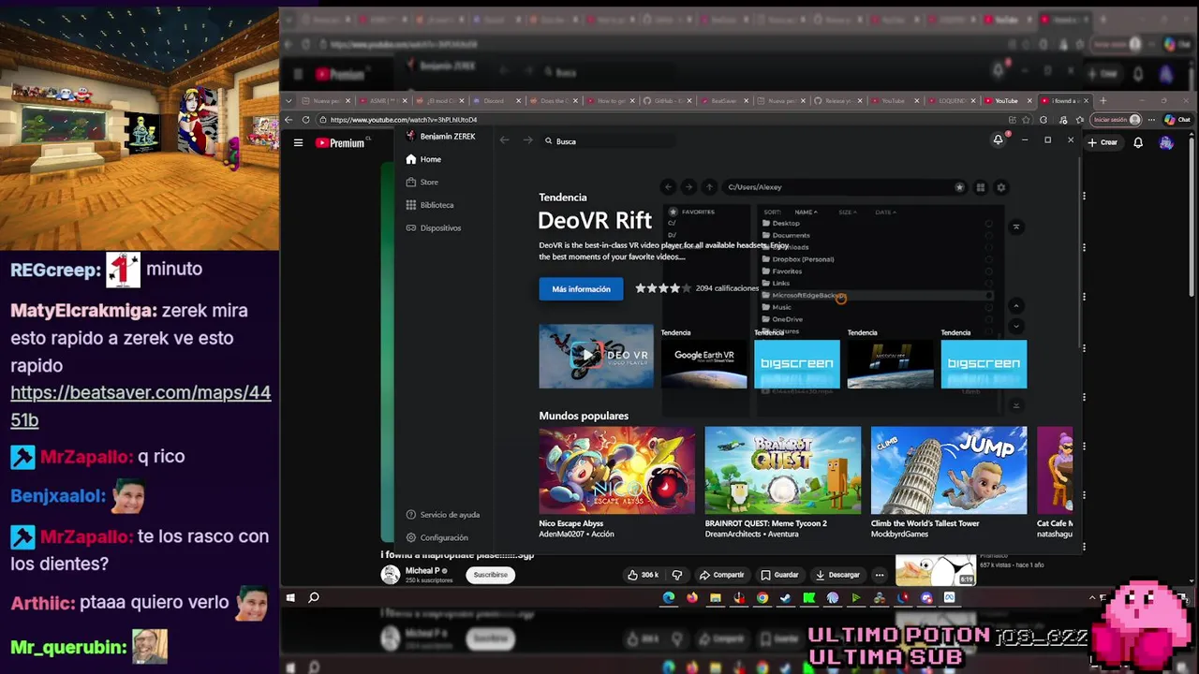Play the DeoVR video thumbnail

click(596, 356)
